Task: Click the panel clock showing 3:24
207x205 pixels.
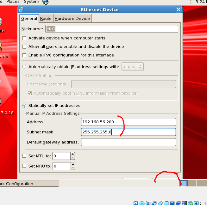Action: tap(201, 2)
